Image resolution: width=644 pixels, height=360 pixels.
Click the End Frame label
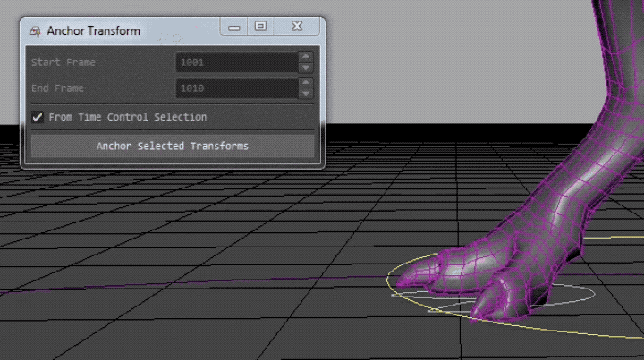pyautogui.click(x=57, y=88)
